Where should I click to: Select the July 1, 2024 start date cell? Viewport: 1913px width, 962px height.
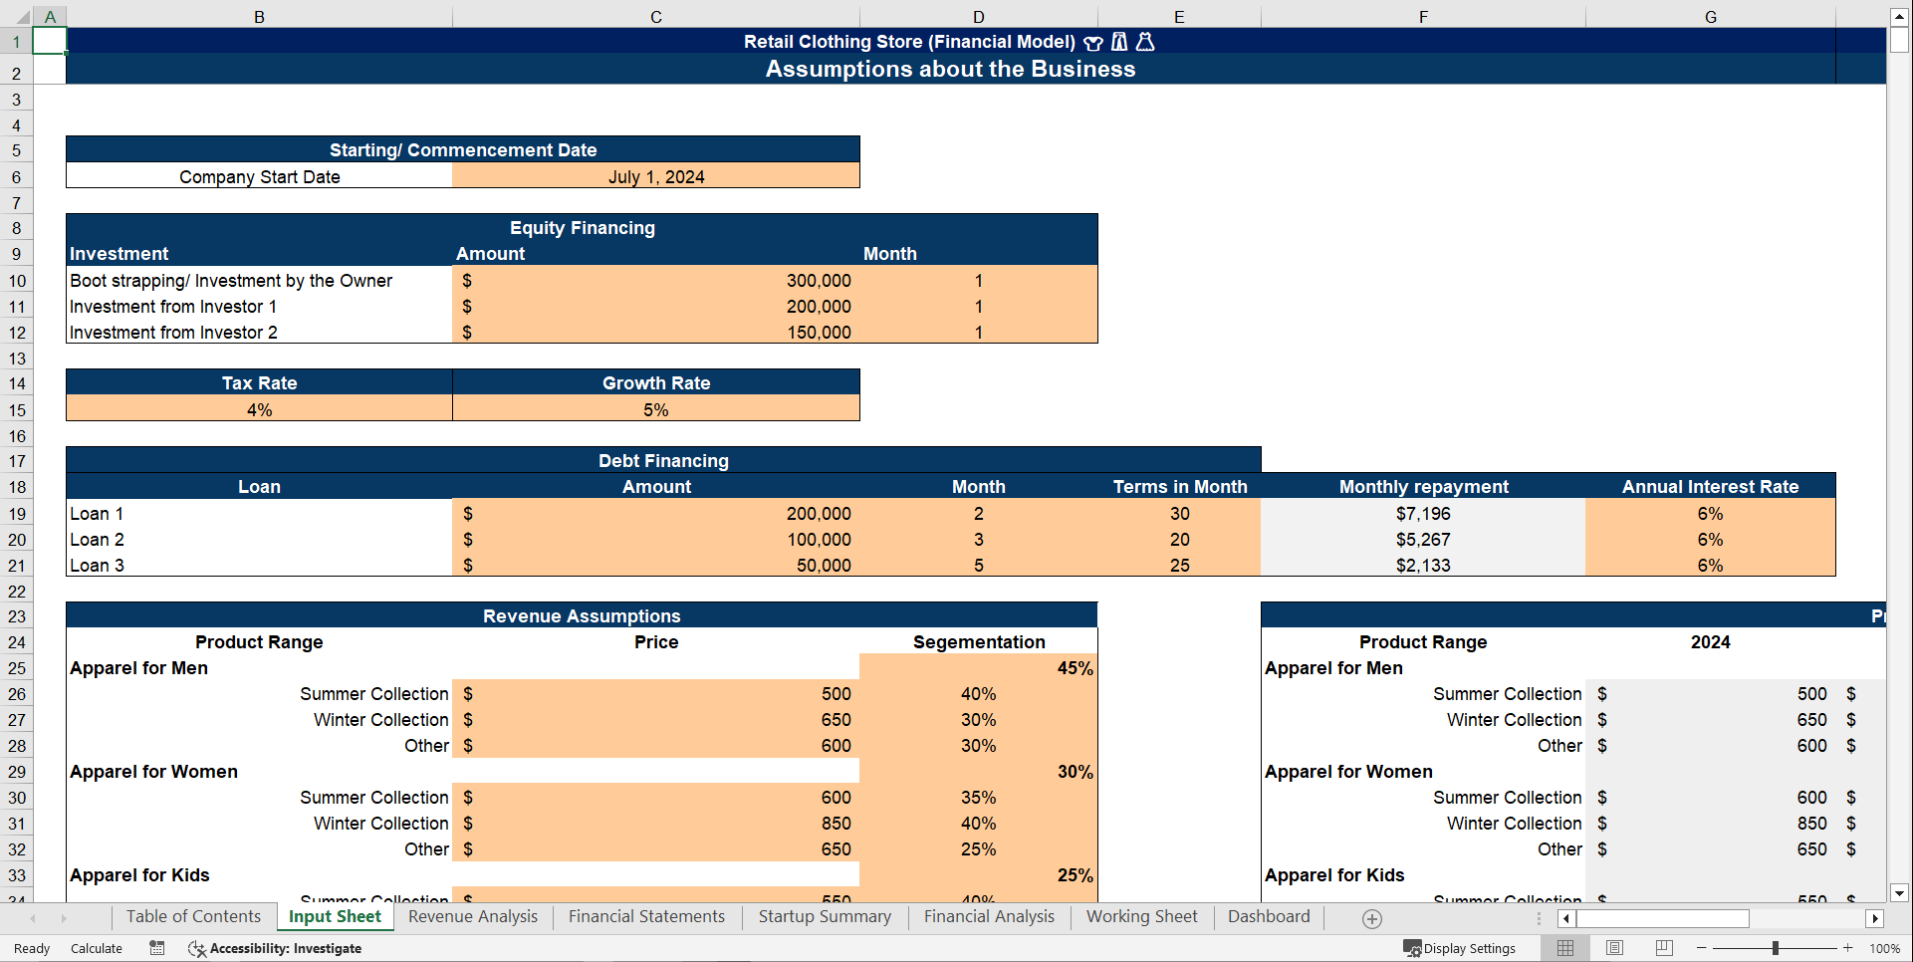(655, 176)
